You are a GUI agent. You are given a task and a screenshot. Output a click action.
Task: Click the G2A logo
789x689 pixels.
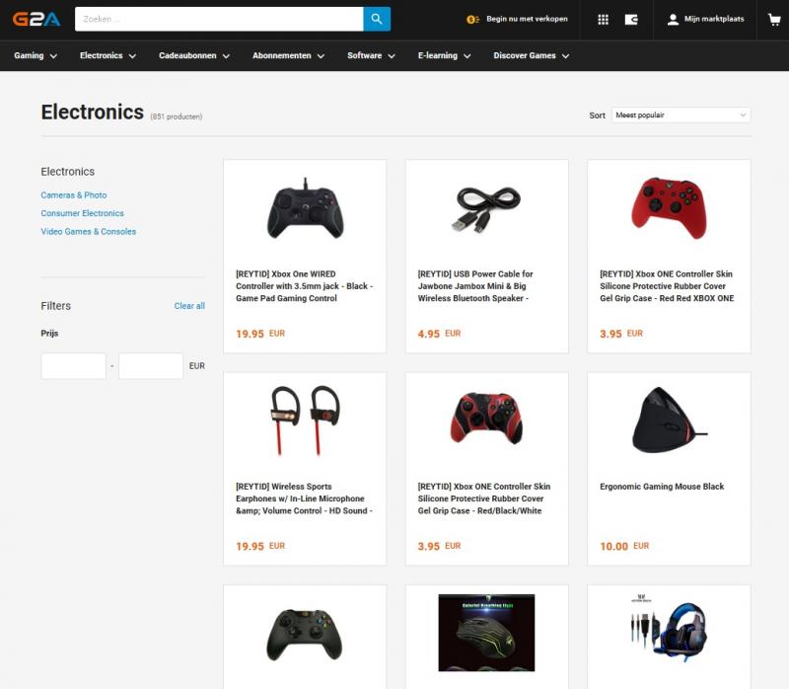(36, 19)
